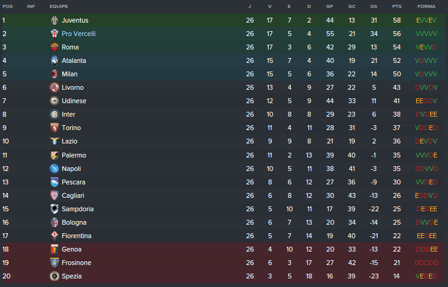Click the Inter club crest
The height and width of the screenshot is (287, 448).
pyautogui.click(x=54, y=114)
